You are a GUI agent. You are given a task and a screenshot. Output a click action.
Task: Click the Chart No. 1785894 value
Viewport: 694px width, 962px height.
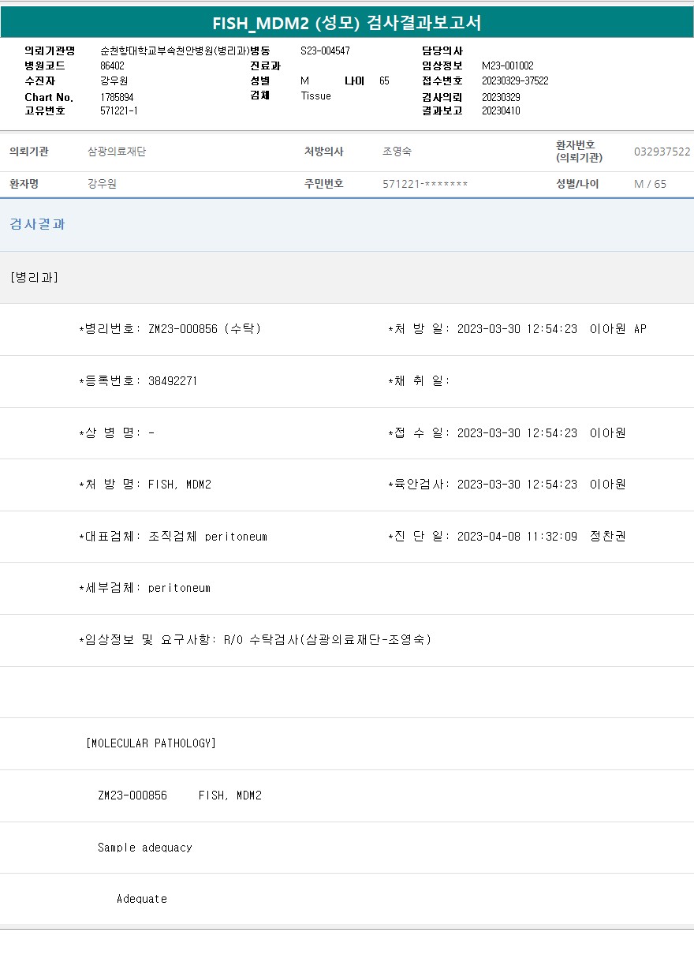[117, 97]
